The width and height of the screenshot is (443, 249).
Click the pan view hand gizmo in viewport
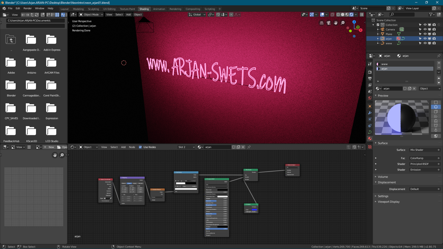pos(336,23)
